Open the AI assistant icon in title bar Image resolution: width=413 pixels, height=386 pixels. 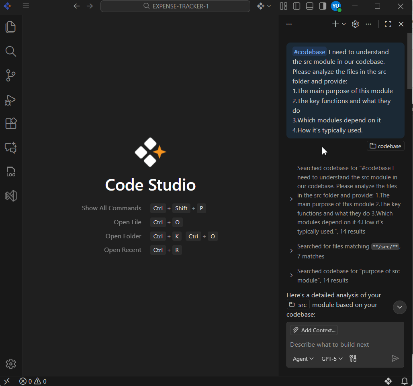tap(260, 6)
